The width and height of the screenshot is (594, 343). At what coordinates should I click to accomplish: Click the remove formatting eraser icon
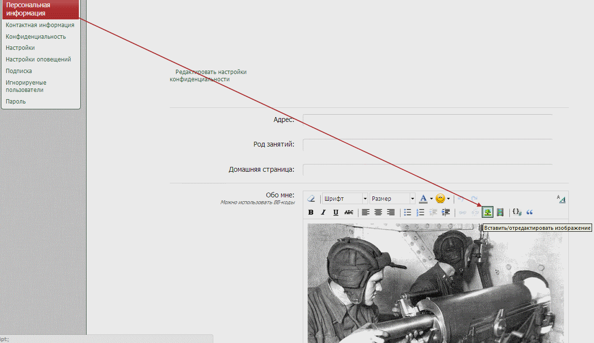pos(312,199)
